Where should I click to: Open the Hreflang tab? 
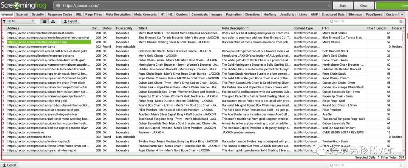click(270, 14)
